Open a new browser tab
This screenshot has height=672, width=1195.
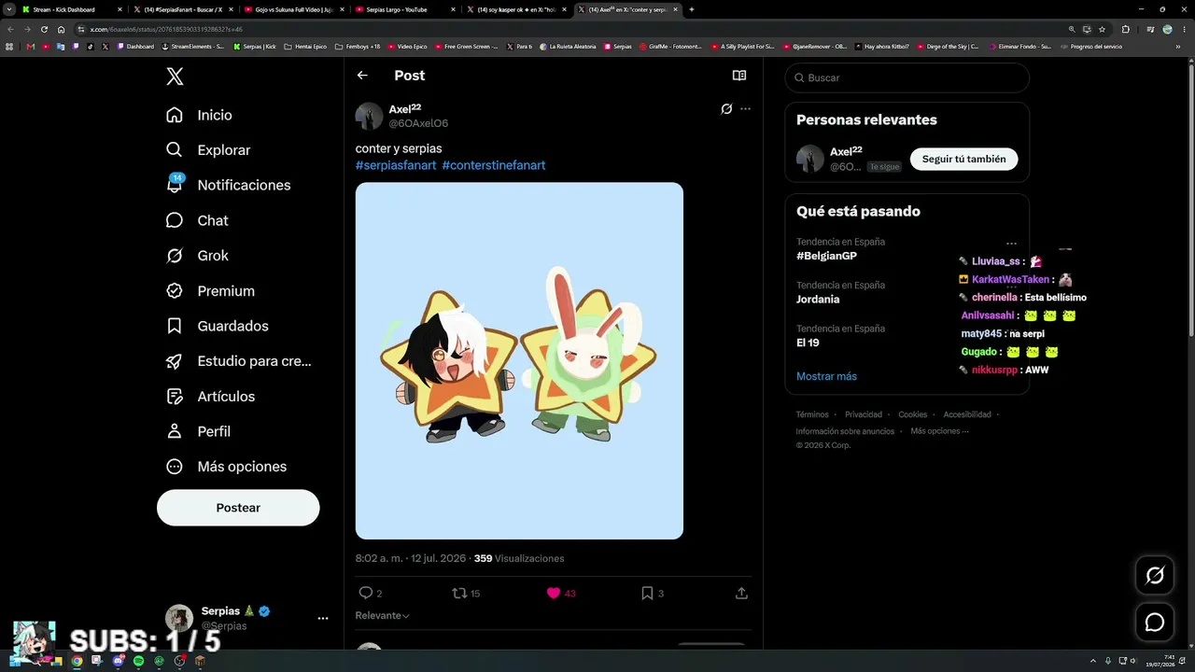pyautogui.click(x=691, y=9)
